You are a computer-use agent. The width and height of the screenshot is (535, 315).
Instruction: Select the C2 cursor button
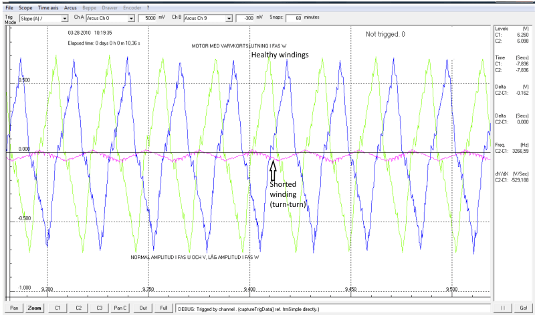[x=78, y=308]
